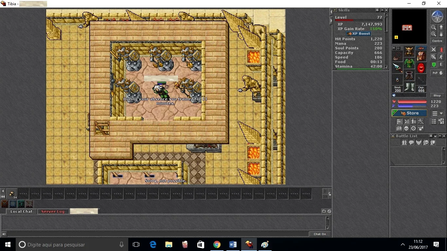
Task: Enable balanced fight mode sword-shield
Action: 434,57
